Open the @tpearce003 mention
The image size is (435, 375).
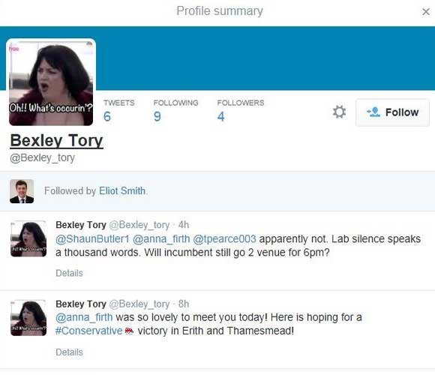(x=224, y=238)
